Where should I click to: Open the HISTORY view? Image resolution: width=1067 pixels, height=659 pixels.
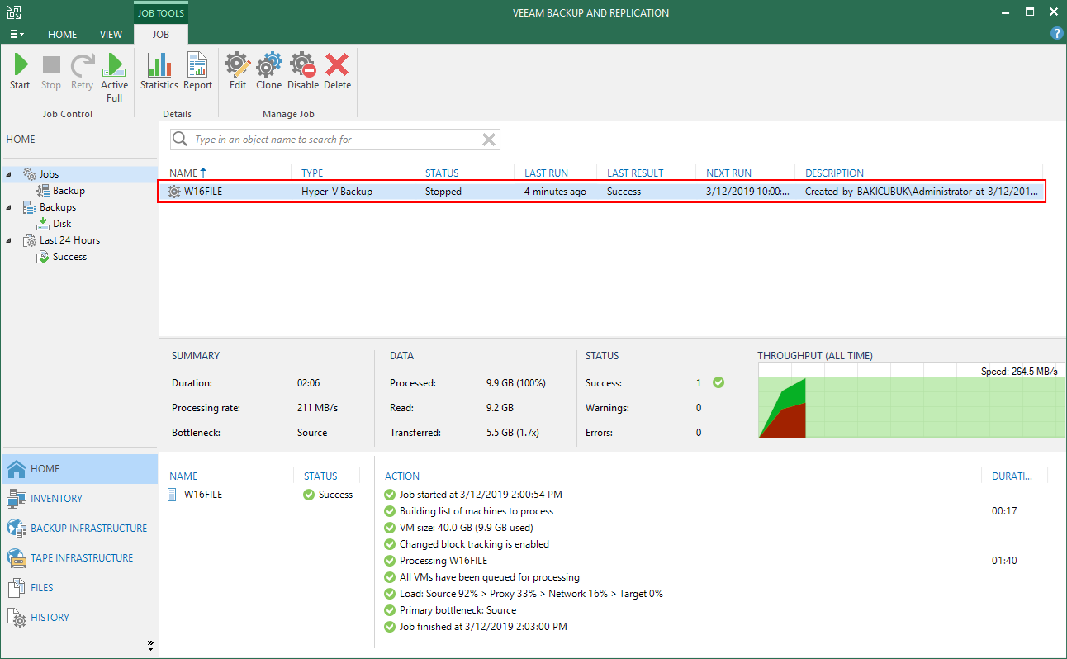point(79,617)
